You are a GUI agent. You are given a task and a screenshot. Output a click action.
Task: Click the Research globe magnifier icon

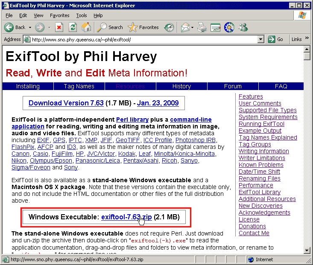[x=229, y=27]
